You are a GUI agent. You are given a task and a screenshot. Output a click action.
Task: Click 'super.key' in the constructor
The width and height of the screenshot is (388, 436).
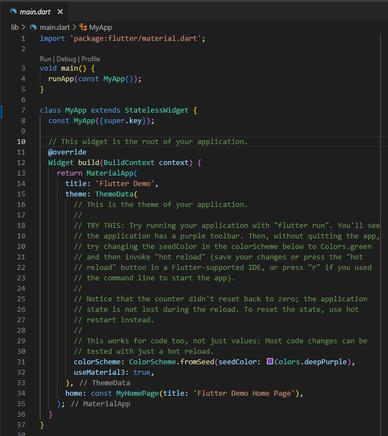point(123,121)
